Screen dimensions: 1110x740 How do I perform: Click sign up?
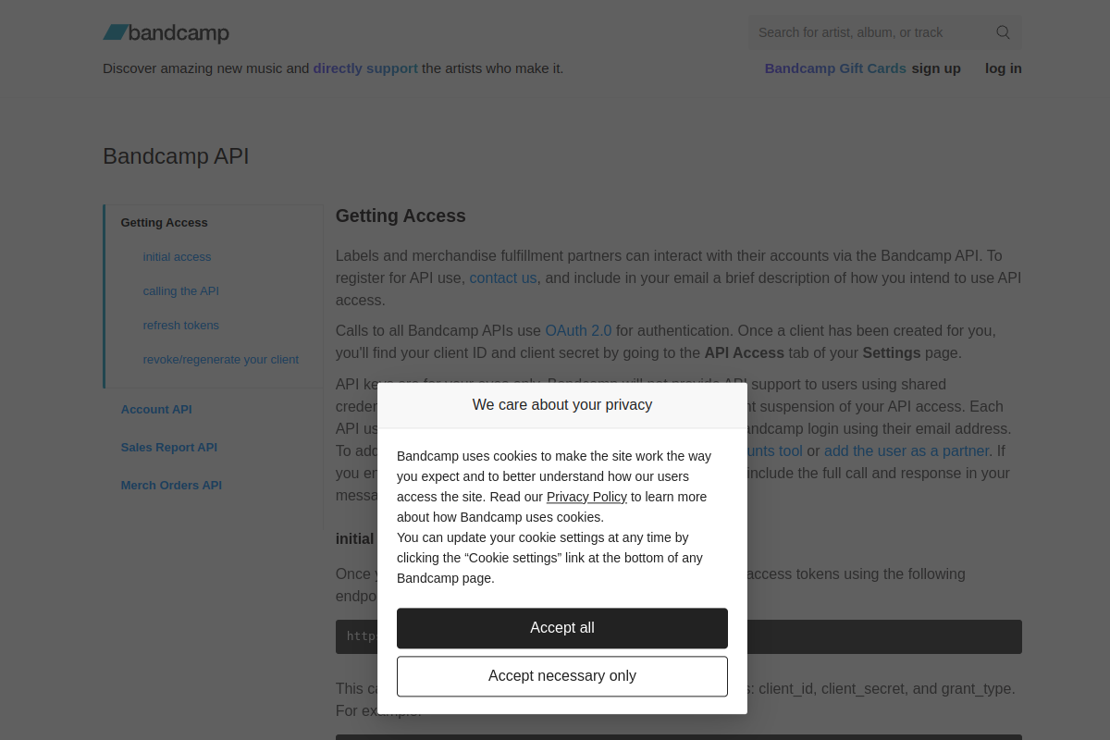(936, 68)
